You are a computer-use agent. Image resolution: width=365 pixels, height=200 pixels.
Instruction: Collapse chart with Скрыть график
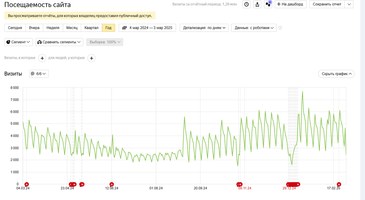pyautogui.click(x=336, y=74)
